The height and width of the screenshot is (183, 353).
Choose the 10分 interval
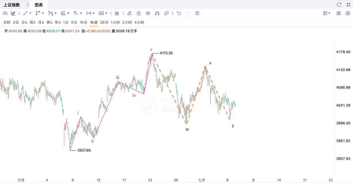click(84, 22)
